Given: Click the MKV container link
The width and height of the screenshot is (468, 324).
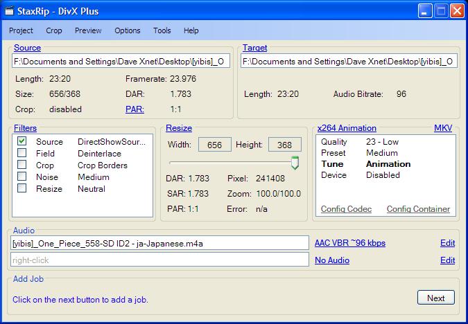Looking at the screenshot, I should tap(443, 128).
